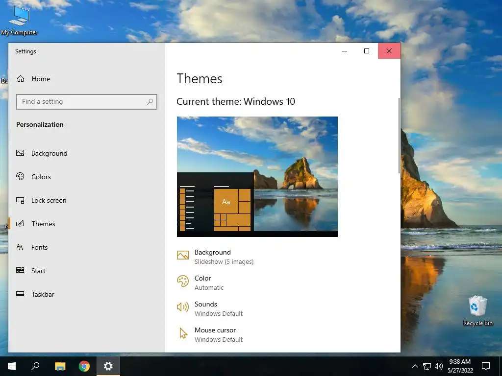Click the theme Background picture icon

click(x=183, y=255)
